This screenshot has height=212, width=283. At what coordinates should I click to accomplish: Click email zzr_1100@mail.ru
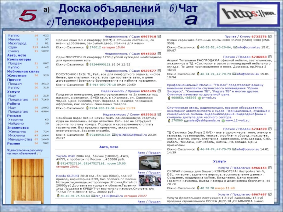click(109, 196)
